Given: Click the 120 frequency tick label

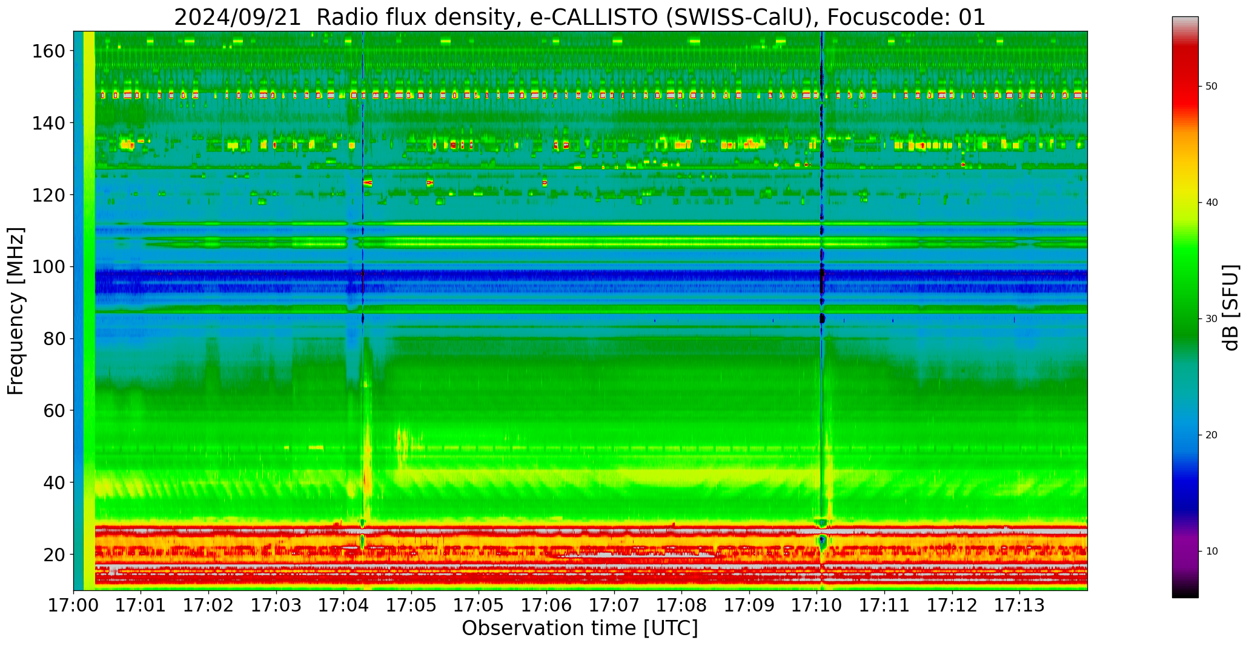Looking at the screenshot, I should pyautogui.click(x=48, y=195).
